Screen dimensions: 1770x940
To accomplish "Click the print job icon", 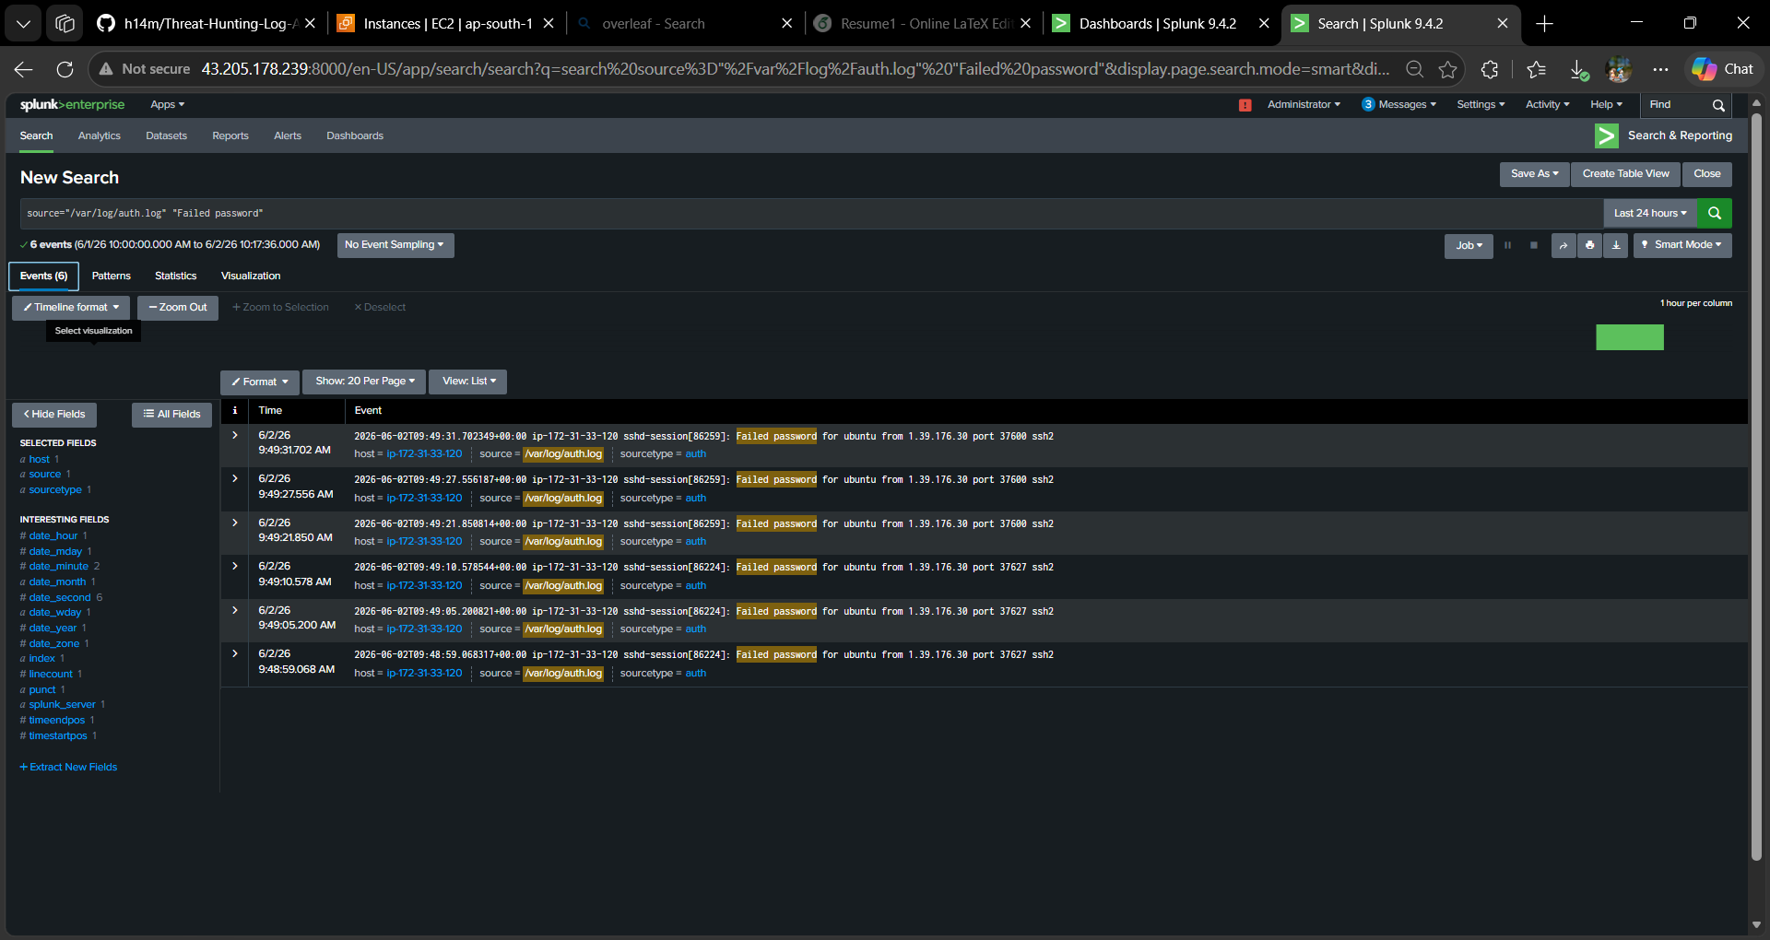I will point(1589,245).
